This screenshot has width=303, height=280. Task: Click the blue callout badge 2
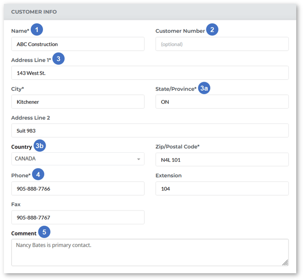[x=212, y=30]
